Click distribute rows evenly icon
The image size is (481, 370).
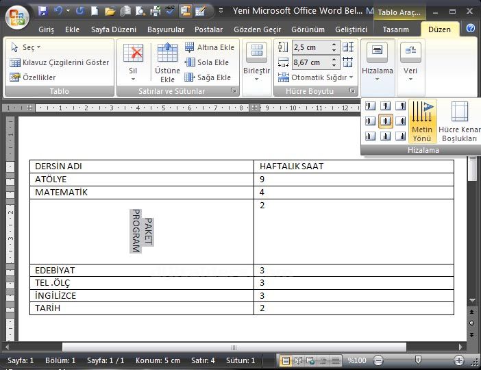(348, 47)
